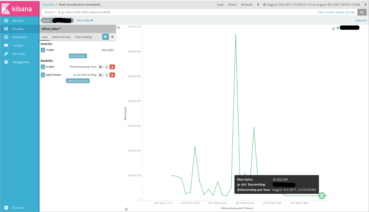Switch to the Panel Settings tab

[83, 37]
